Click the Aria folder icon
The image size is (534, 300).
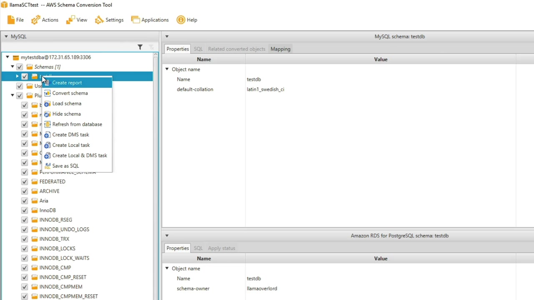coord(35,201)
